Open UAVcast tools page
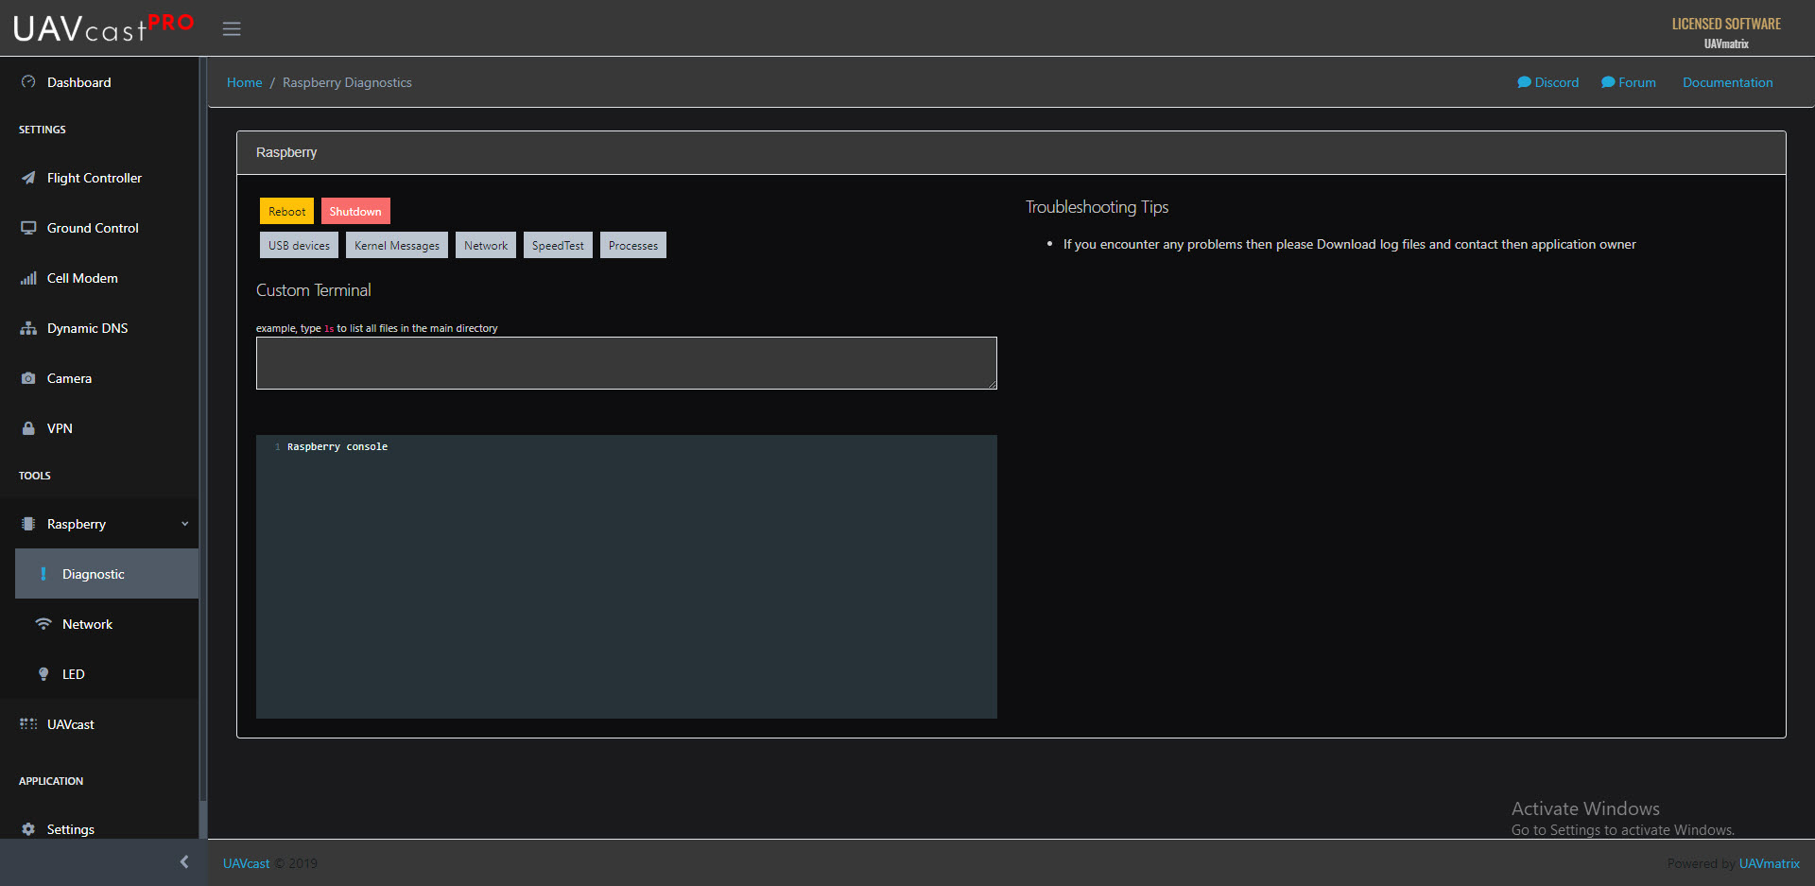 [99, 724]
